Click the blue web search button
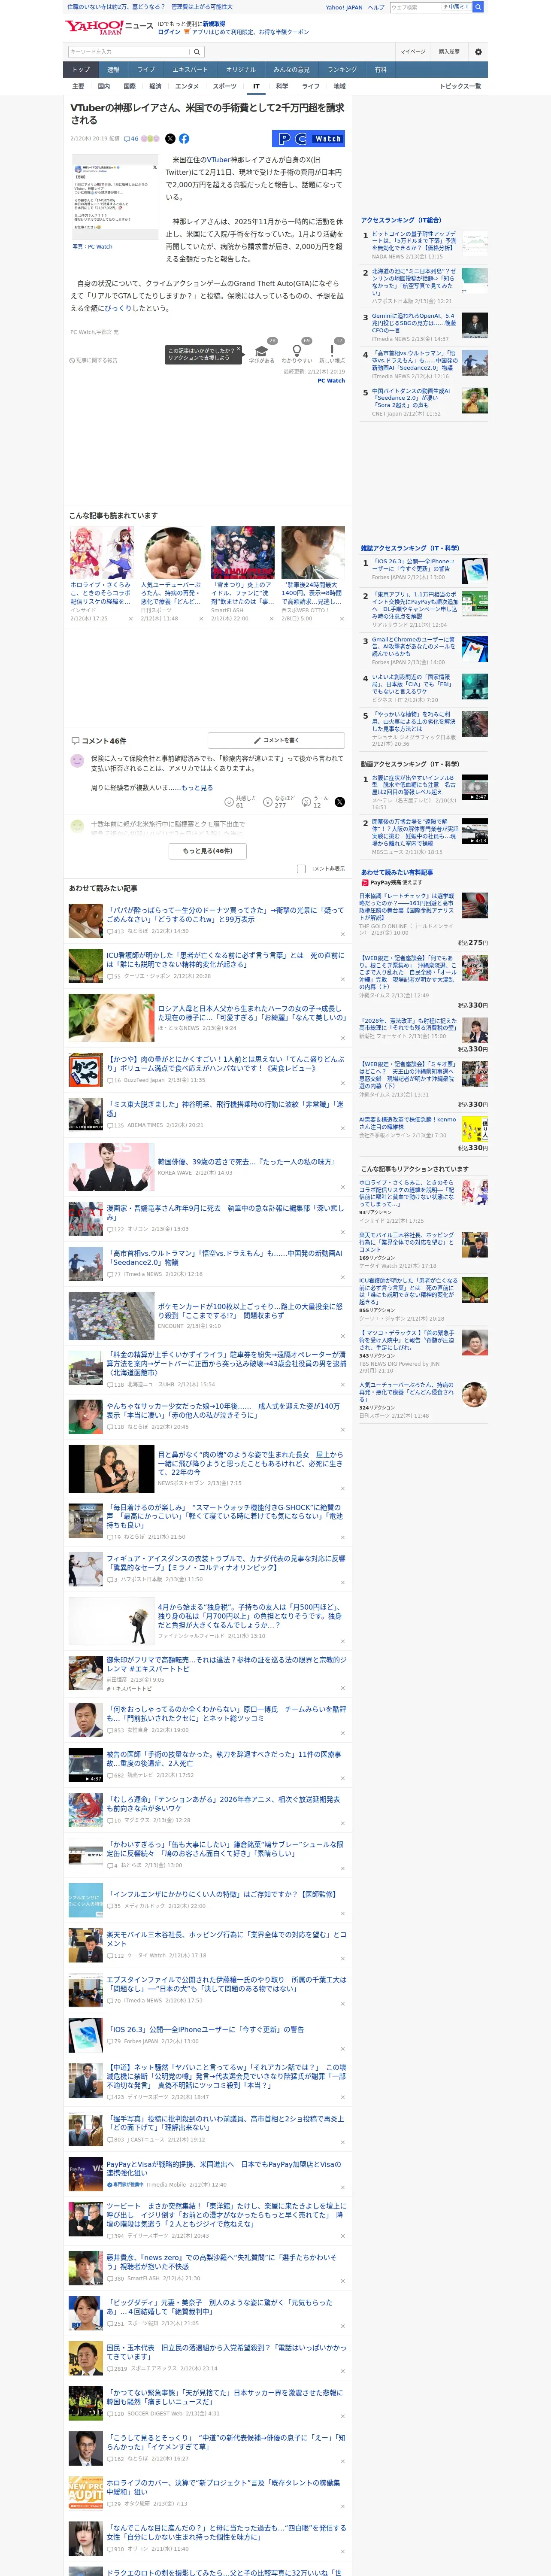 coord(478,7)
